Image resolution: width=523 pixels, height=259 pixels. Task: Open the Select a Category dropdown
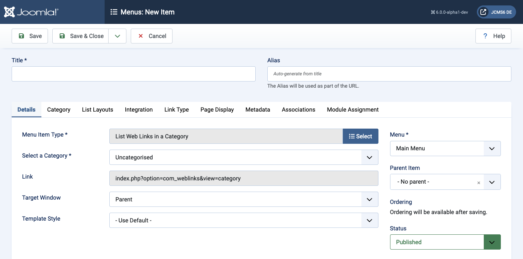coord(244,157)
